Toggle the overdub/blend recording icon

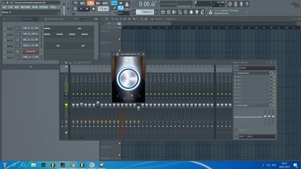[x=98, y=3]
